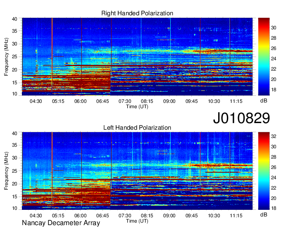Click the 25 MHz tick of Right Handed plot
Image resolution: width=281 pixels, height=228 pixels.
tap(14, 57)
